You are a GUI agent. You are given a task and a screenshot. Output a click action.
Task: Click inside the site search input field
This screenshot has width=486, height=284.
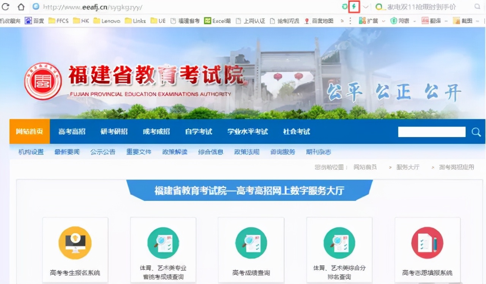tap(432, 132)
